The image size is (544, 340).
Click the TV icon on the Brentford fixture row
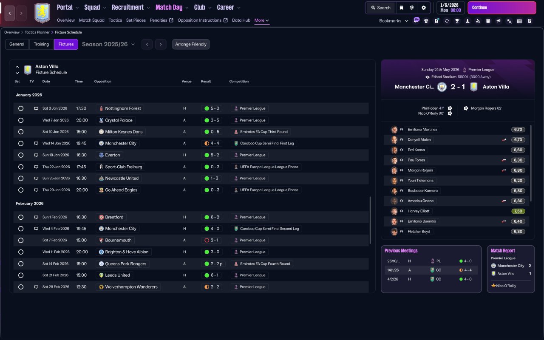[36, 217]
